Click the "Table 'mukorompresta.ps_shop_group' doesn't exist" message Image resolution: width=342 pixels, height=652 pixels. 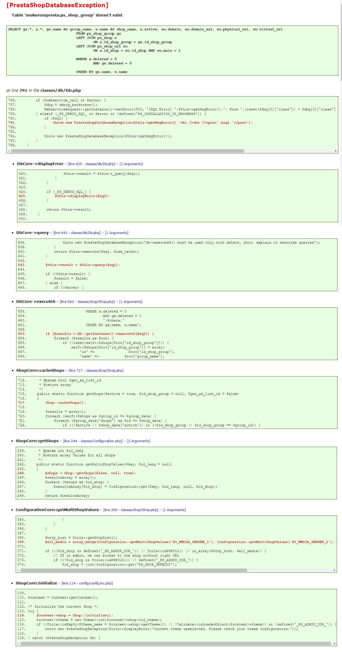point(67,15)
